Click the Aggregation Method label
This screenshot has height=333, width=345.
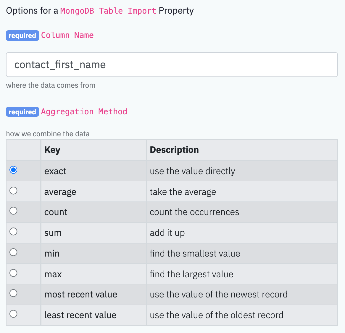tap(84, 112)
